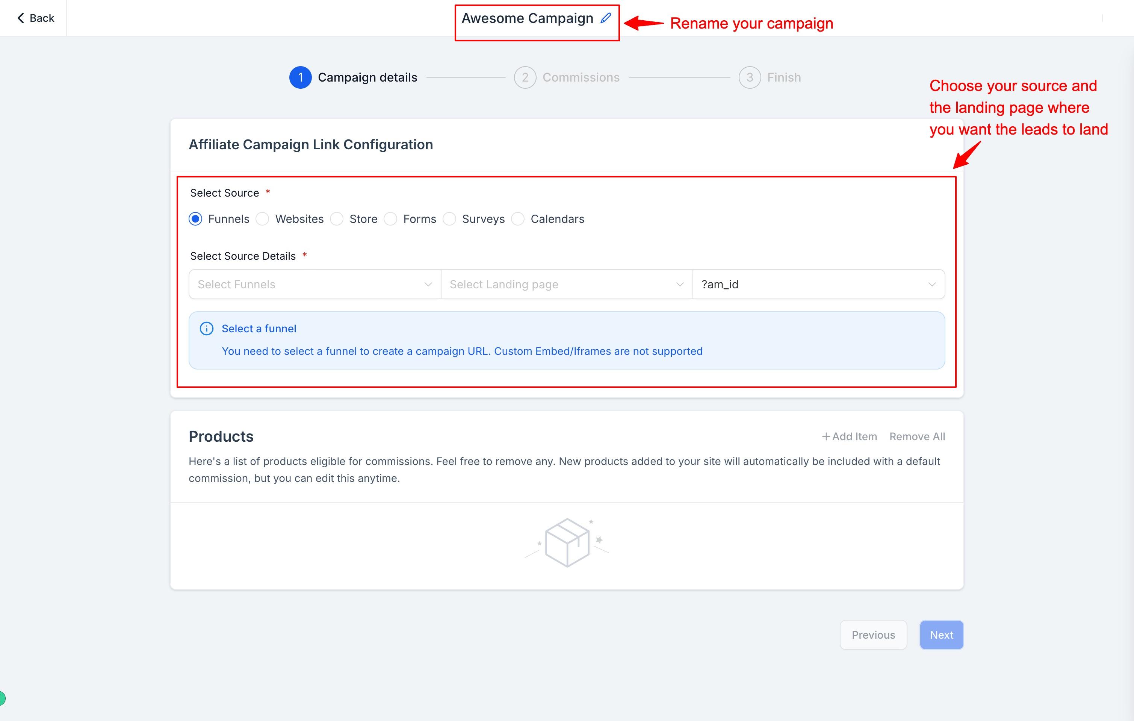Select the Websites source radio button
Screen dimensions: 1134x721
click(262, 219)
